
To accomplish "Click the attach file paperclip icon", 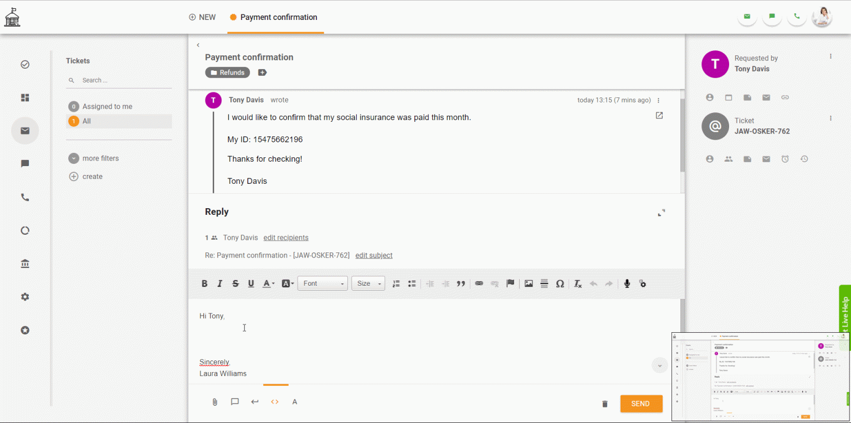I will (215, 402).
